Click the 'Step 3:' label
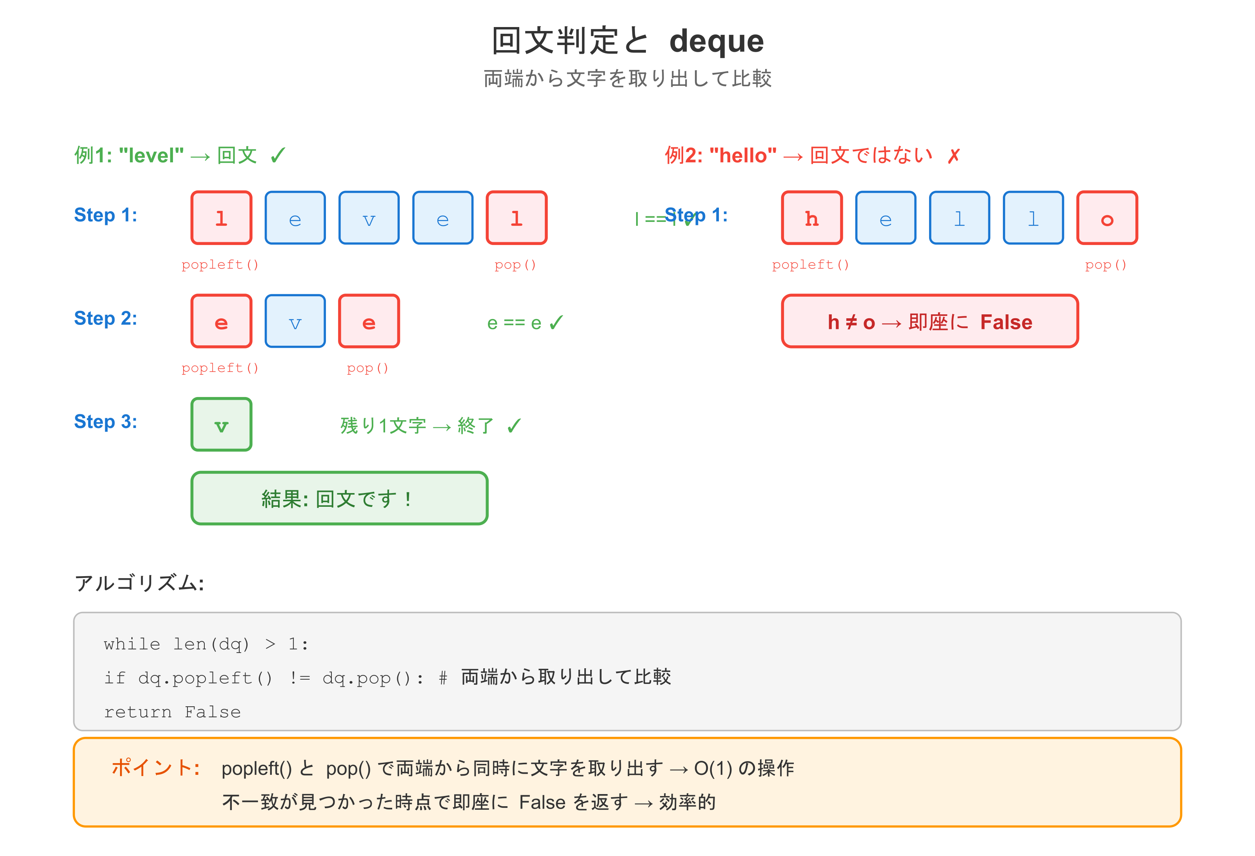The image size is (1255, 856). coord(105,421)
